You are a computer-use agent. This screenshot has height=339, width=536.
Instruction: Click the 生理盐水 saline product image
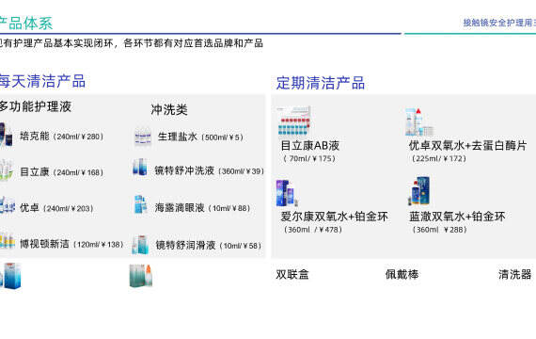(x=143, y=137)
